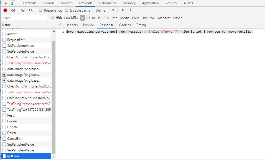265x160 pixels.
Task: Stop recording network log with red button
Action: pyautogui.click(x=5, y=10)
